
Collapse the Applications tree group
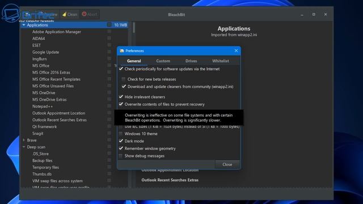coord(24,25)
